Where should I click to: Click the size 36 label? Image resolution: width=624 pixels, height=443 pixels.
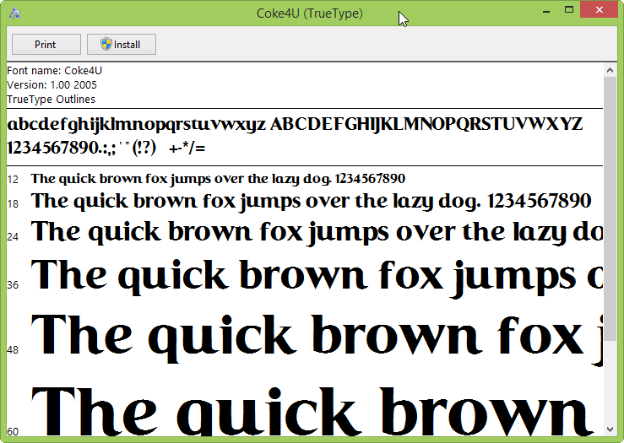coord(13,284)
